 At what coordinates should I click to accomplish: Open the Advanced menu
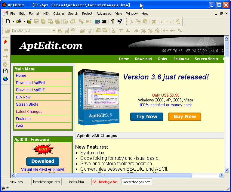104,14
